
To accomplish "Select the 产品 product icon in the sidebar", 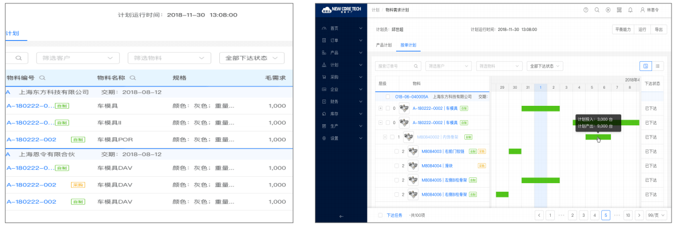I will click(x=323, y=53).
